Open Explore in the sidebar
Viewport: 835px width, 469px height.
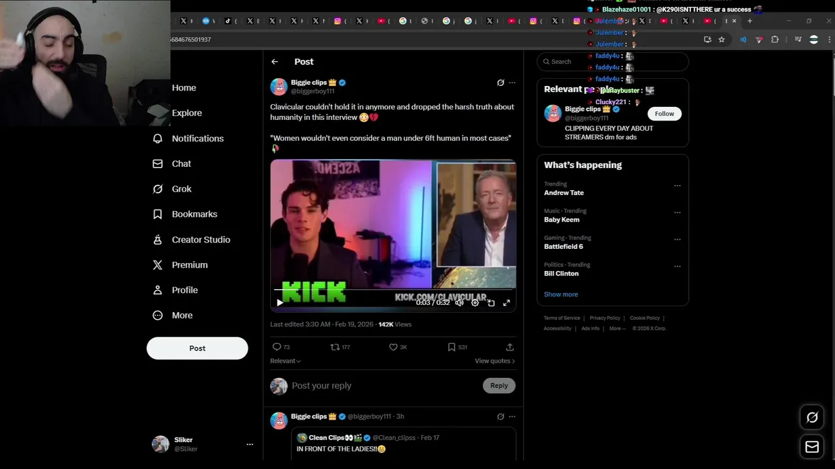click(187, 113)
